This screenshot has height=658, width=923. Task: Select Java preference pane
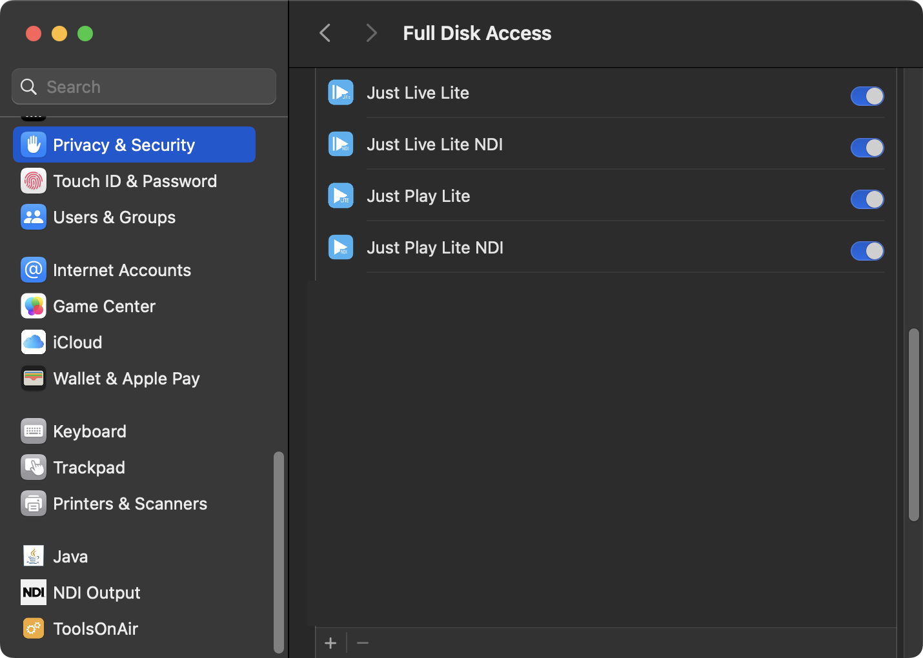click(134, 556)
